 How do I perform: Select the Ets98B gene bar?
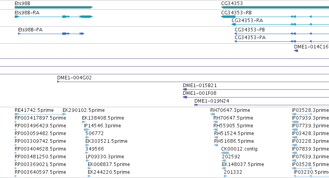tap(54, 7)
